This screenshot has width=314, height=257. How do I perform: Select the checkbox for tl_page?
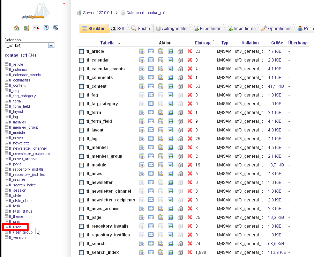[81, 217]
